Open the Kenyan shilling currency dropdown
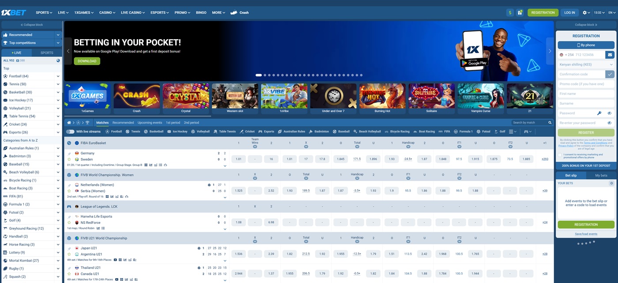Screen dimensions: 618x283 tap(586, 64)
